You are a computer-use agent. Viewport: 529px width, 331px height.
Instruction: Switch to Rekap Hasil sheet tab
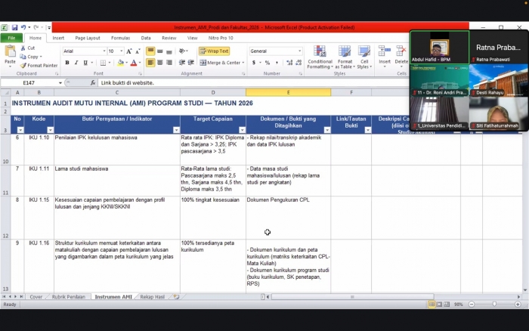152,297
